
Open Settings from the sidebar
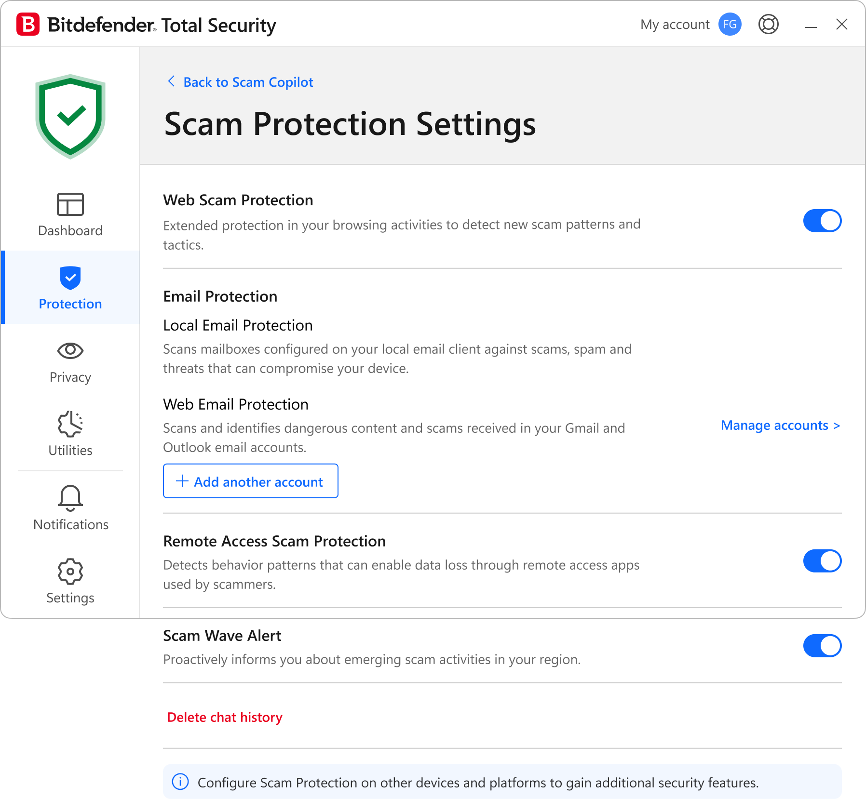[x=70, y=582]
